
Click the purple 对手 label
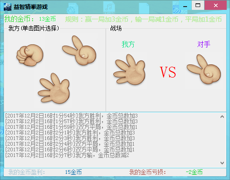point(204,44)
